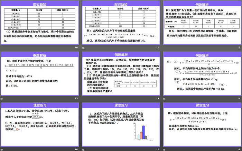Click the slide number 18 label

click(x=239, y=150)
